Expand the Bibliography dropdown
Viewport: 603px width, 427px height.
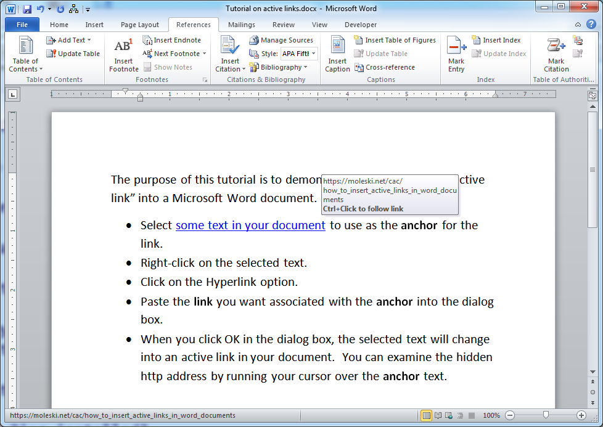[x=306, y=67]
